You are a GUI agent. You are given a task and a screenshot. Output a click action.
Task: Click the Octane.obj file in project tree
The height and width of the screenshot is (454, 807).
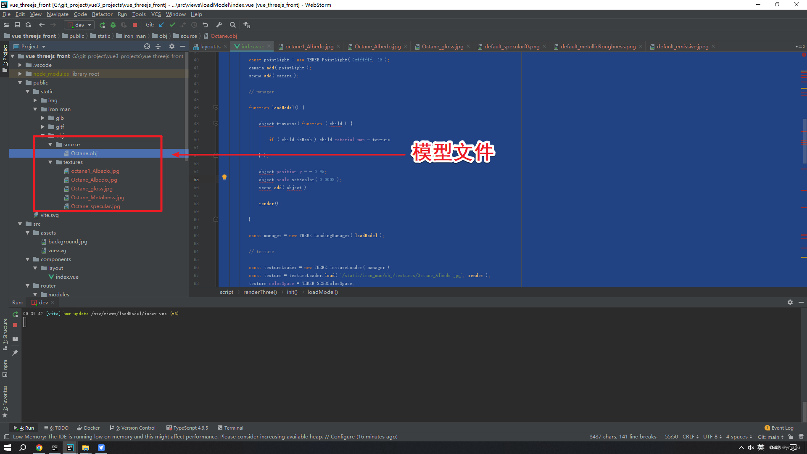click(x=84, y=153)
